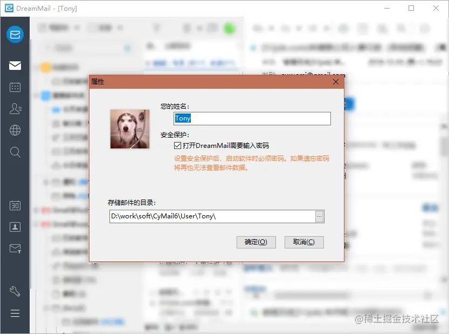Open the date 30 calendar sidebar icon
This screenshot has width=449, height=334.
[15, 205]
